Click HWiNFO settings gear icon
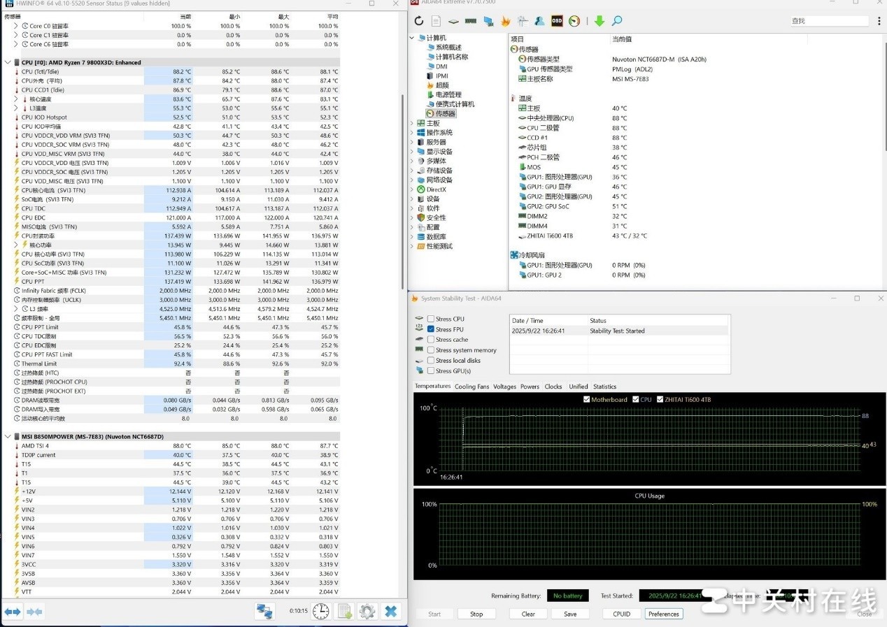 point(367,611)
